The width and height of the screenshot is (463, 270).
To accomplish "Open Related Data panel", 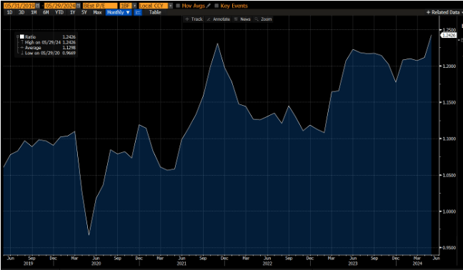I will click(444, 12).
